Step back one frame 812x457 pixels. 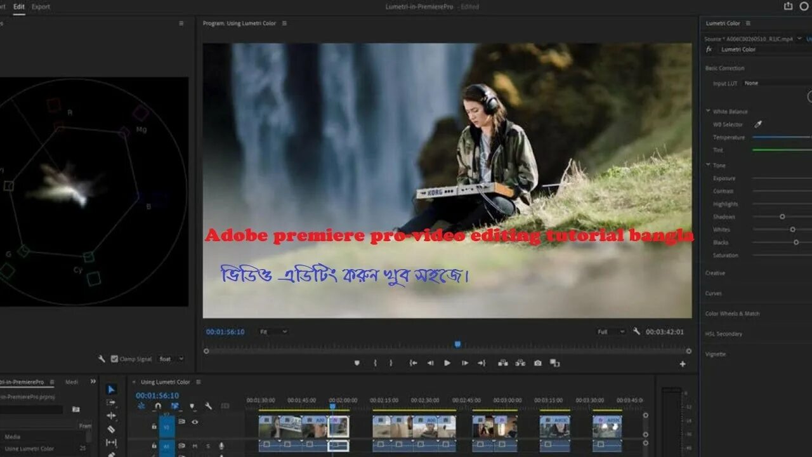pyautogui.click(x=430, y=363)
